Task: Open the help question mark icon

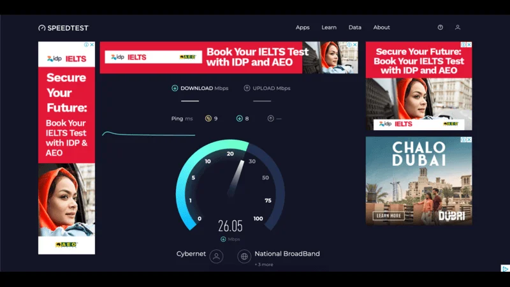Action: coord(440,27)
